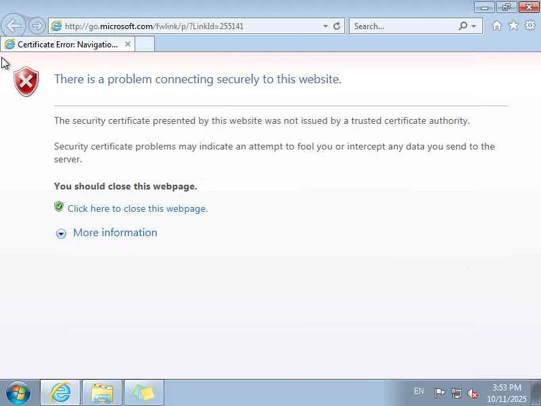This screenshot has height=406, width=541.
Task: Open the Windows Start menu orb
Action: (x=18, y=392)
